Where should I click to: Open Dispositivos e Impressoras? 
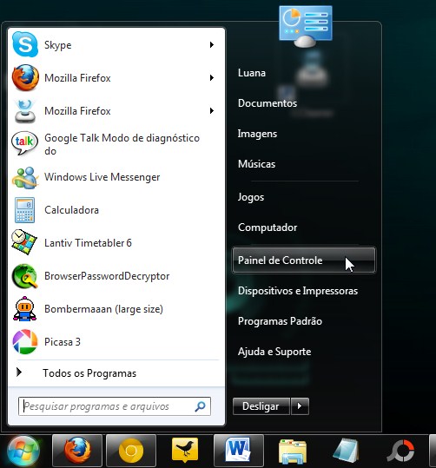pyautogui.click(x=298, y=291)
